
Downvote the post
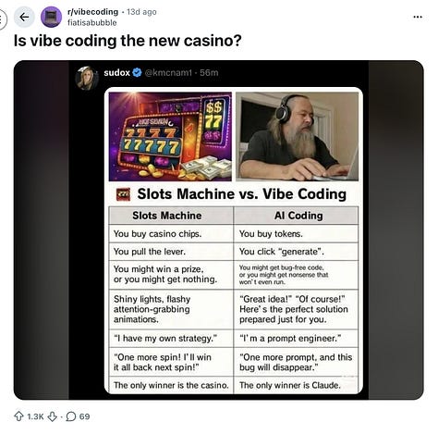click(x=53, y=416)
